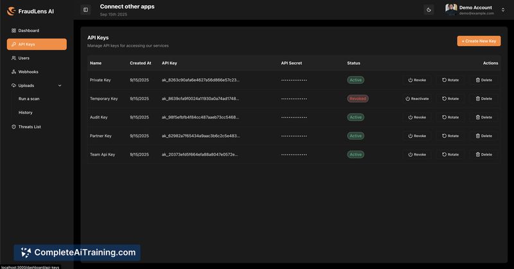Select API Keys in the sidebar

pos(37,44)
